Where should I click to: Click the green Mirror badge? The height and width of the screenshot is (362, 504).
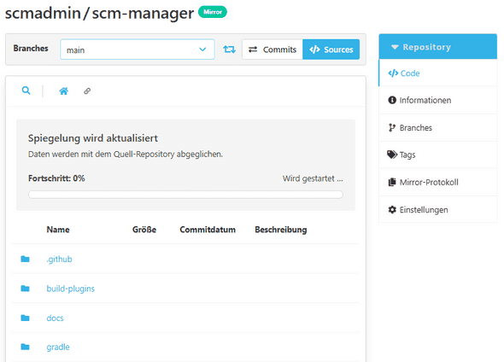(213, 12)
